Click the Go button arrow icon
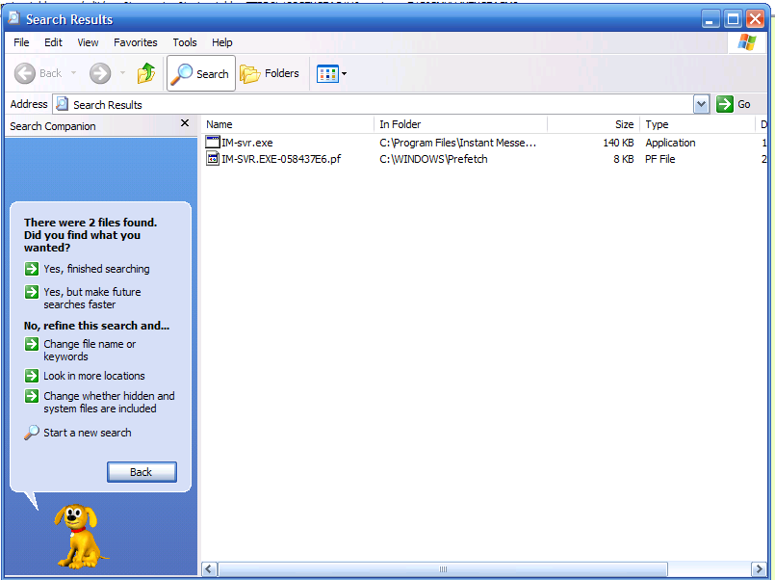The image size is (775, 580). click(725, 104)
